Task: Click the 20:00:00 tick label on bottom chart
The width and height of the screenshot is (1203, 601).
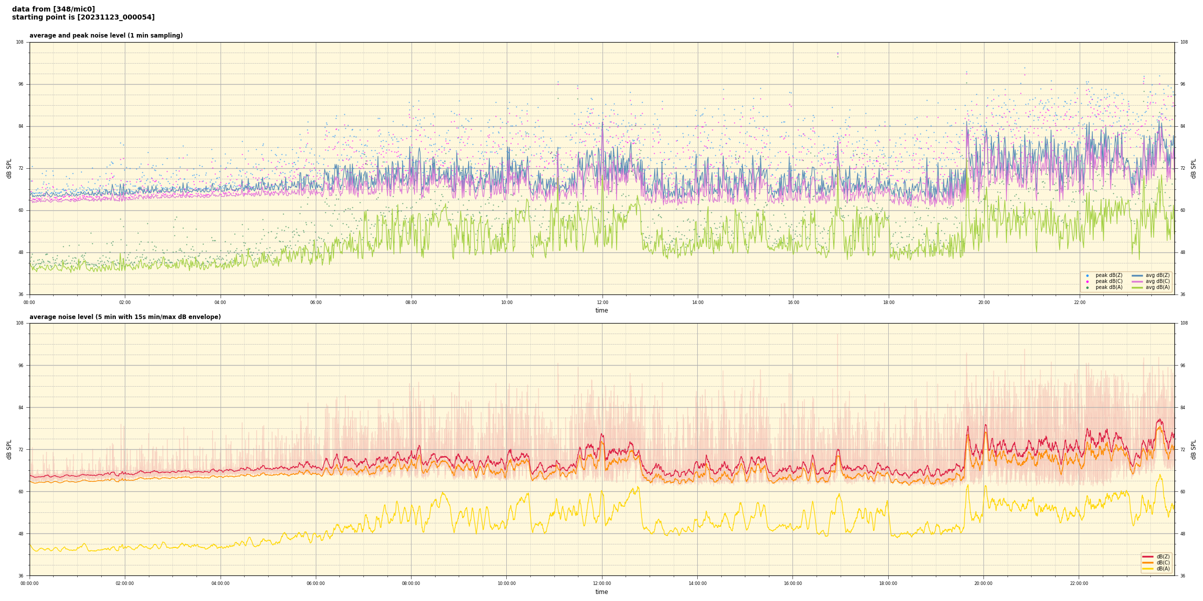Action: [x=983, y=583]
